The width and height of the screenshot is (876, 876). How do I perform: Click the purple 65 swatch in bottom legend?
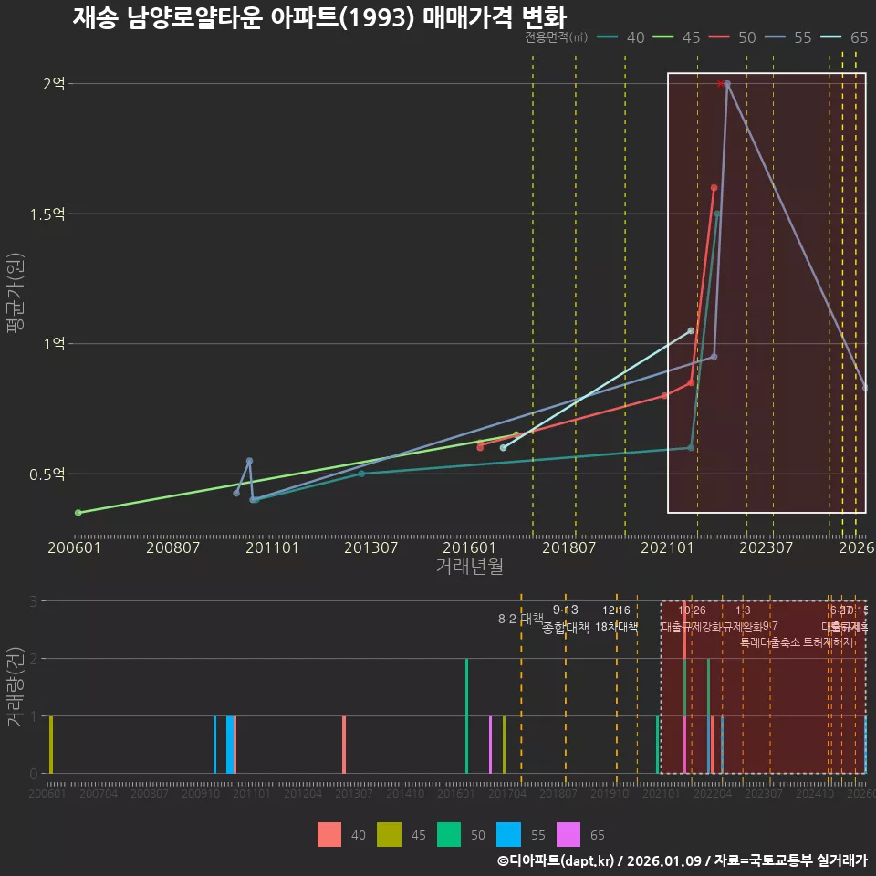pos(568,835)
